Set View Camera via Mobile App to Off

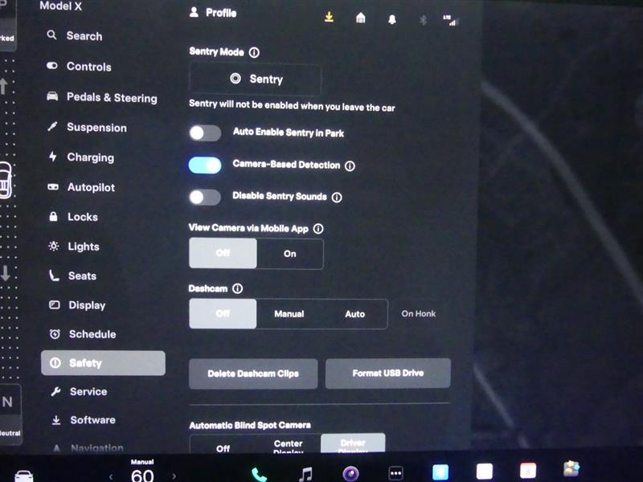pyautogui.click(x=223, y=253)
